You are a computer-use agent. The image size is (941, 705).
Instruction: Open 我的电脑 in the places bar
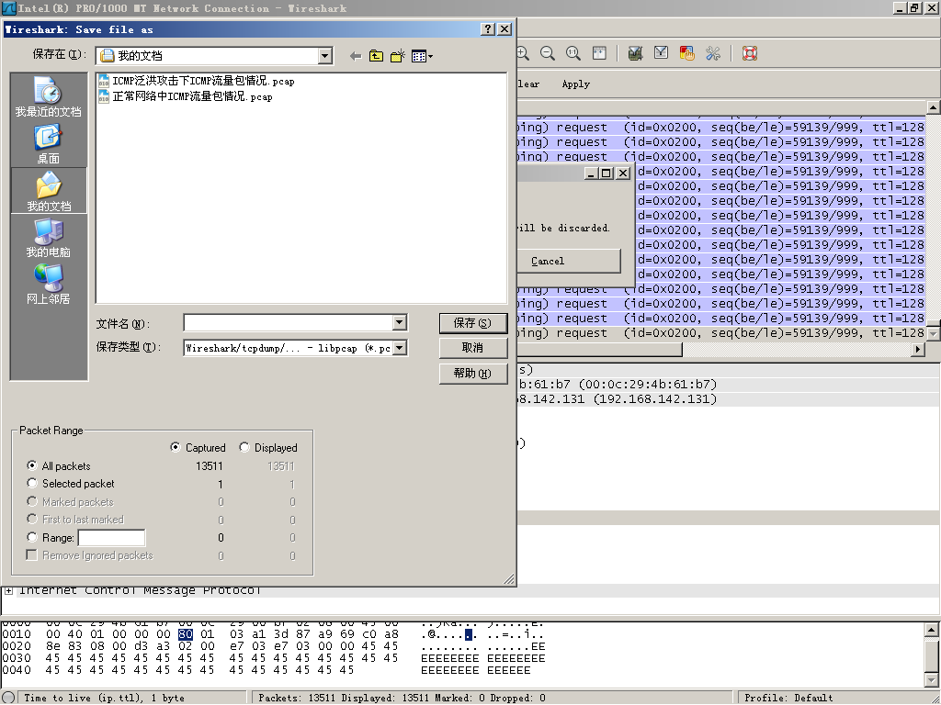point(48,238)
